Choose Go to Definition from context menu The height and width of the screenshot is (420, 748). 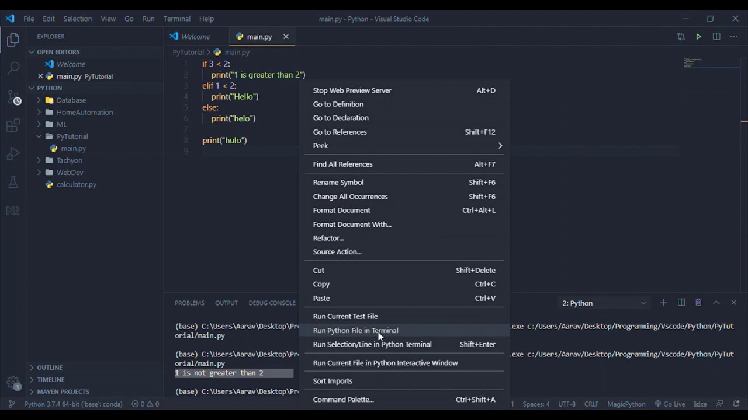pos(404,104)
